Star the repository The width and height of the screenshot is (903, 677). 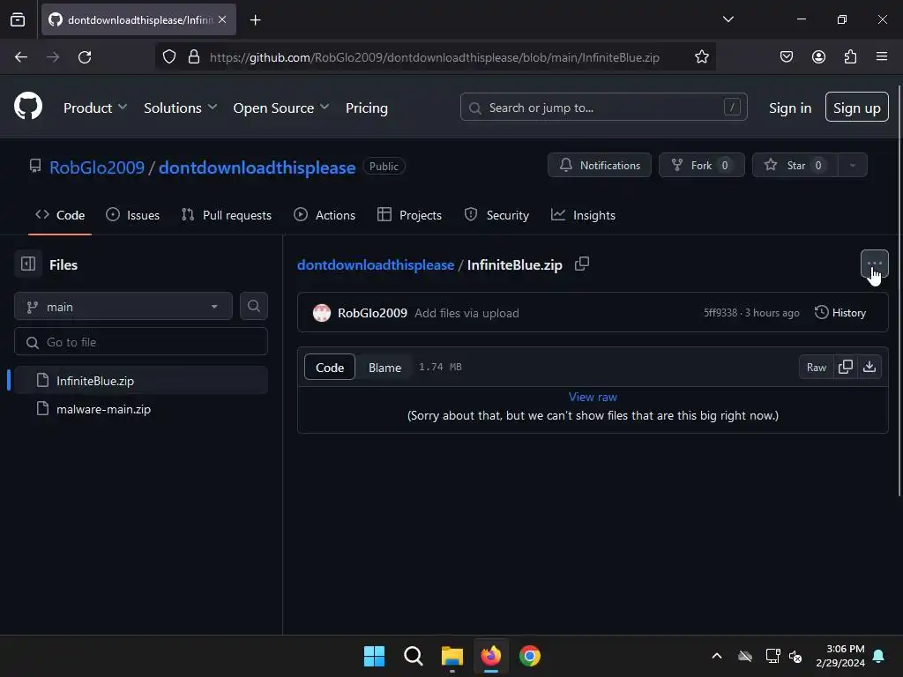(x=795, y=165)
